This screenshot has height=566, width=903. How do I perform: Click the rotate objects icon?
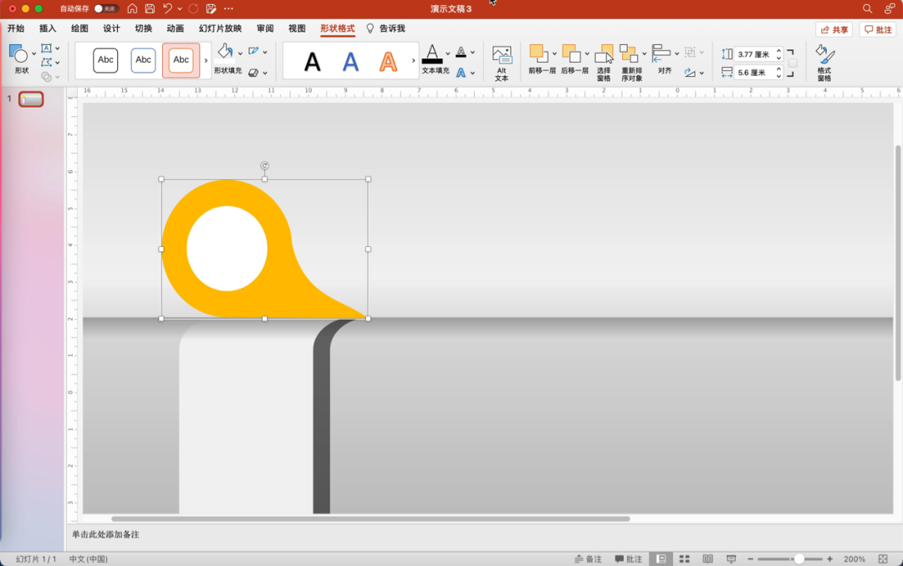tap(690, 73)
